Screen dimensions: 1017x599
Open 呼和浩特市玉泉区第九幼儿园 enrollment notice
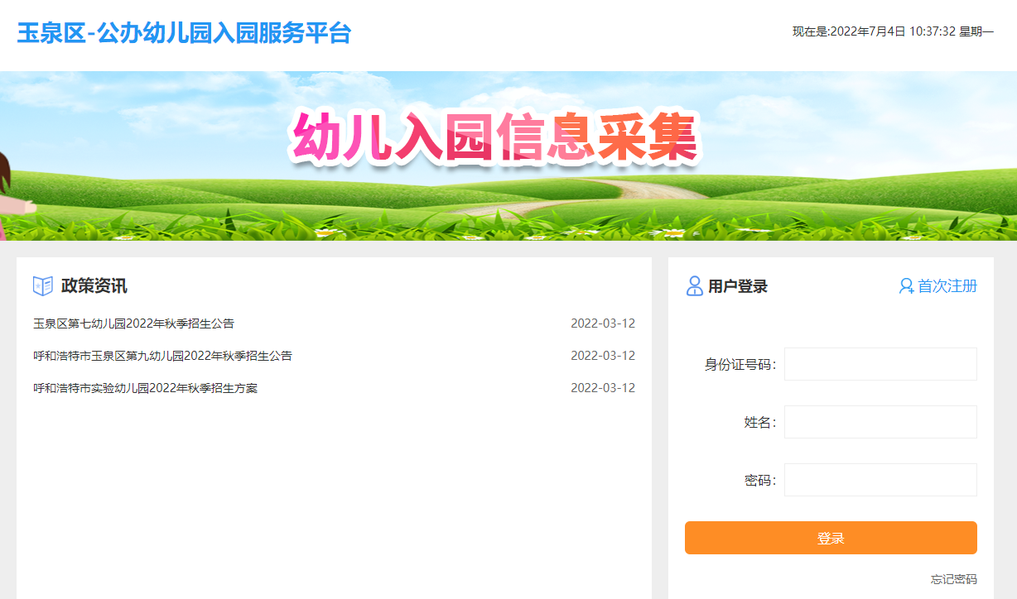[x=162, y=356]
